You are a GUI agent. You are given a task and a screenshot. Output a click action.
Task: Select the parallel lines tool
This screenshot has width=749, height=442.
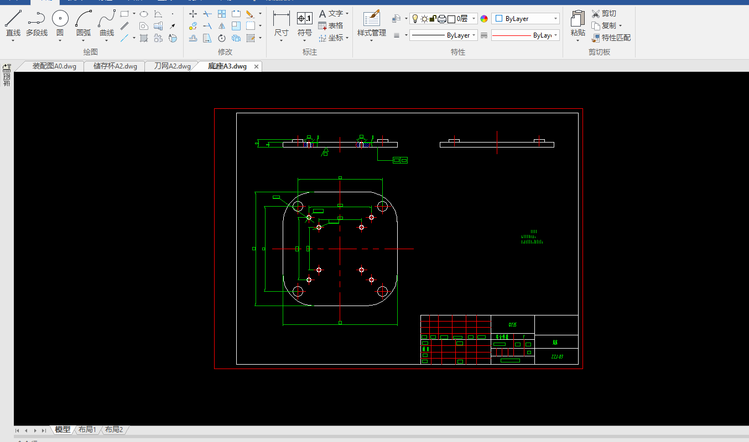pyautogui.click(x=124, y=26)
